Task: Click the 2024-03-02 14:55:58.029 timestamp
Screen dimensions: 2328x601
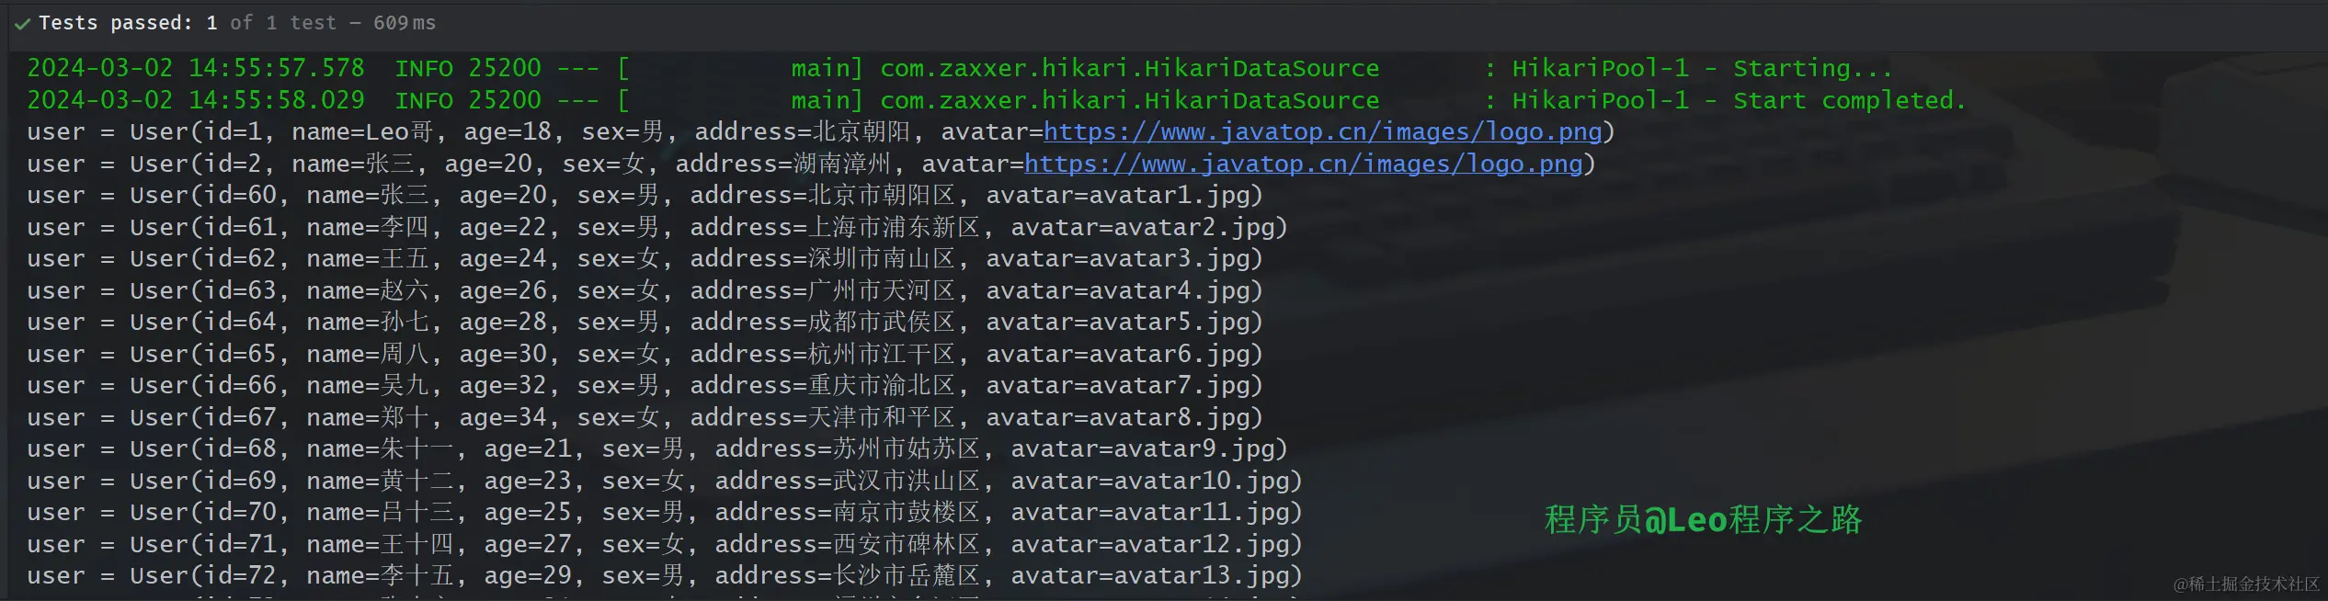Action: [x=196, y=101]
